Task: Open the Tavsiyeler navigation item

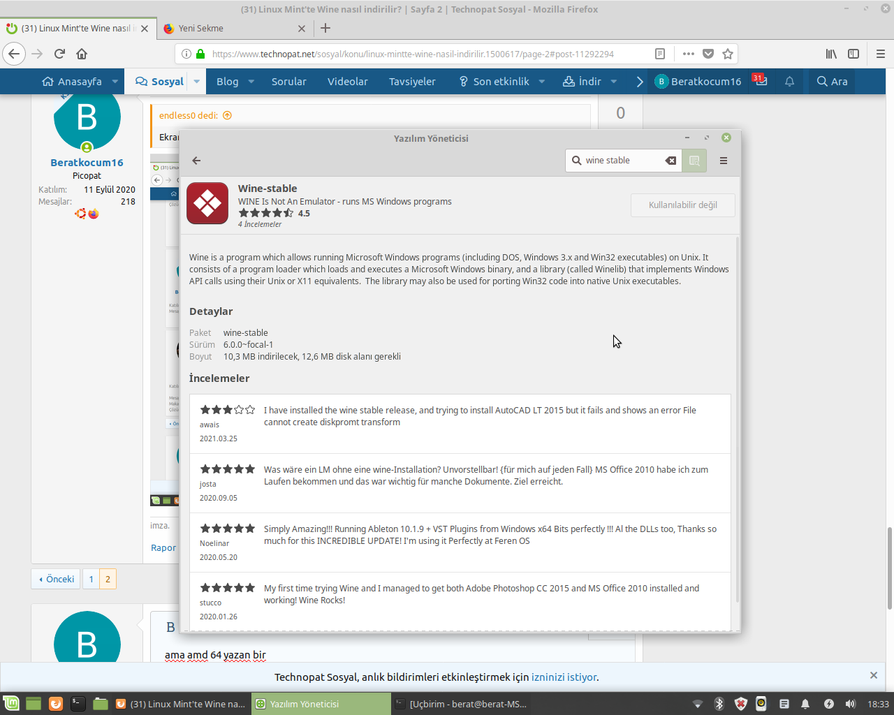Action: click(412, 82)
